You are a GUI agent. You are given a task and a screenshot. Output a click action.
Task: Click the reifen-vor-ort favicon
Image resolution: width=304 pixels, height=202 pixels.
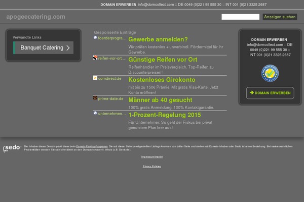[x=95, y=58]
